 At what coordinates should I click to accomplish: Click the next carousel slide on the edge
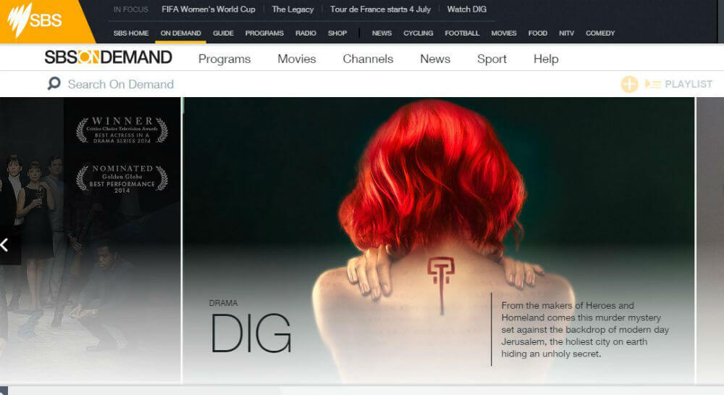pyautogui.click(x=710, y=240)
